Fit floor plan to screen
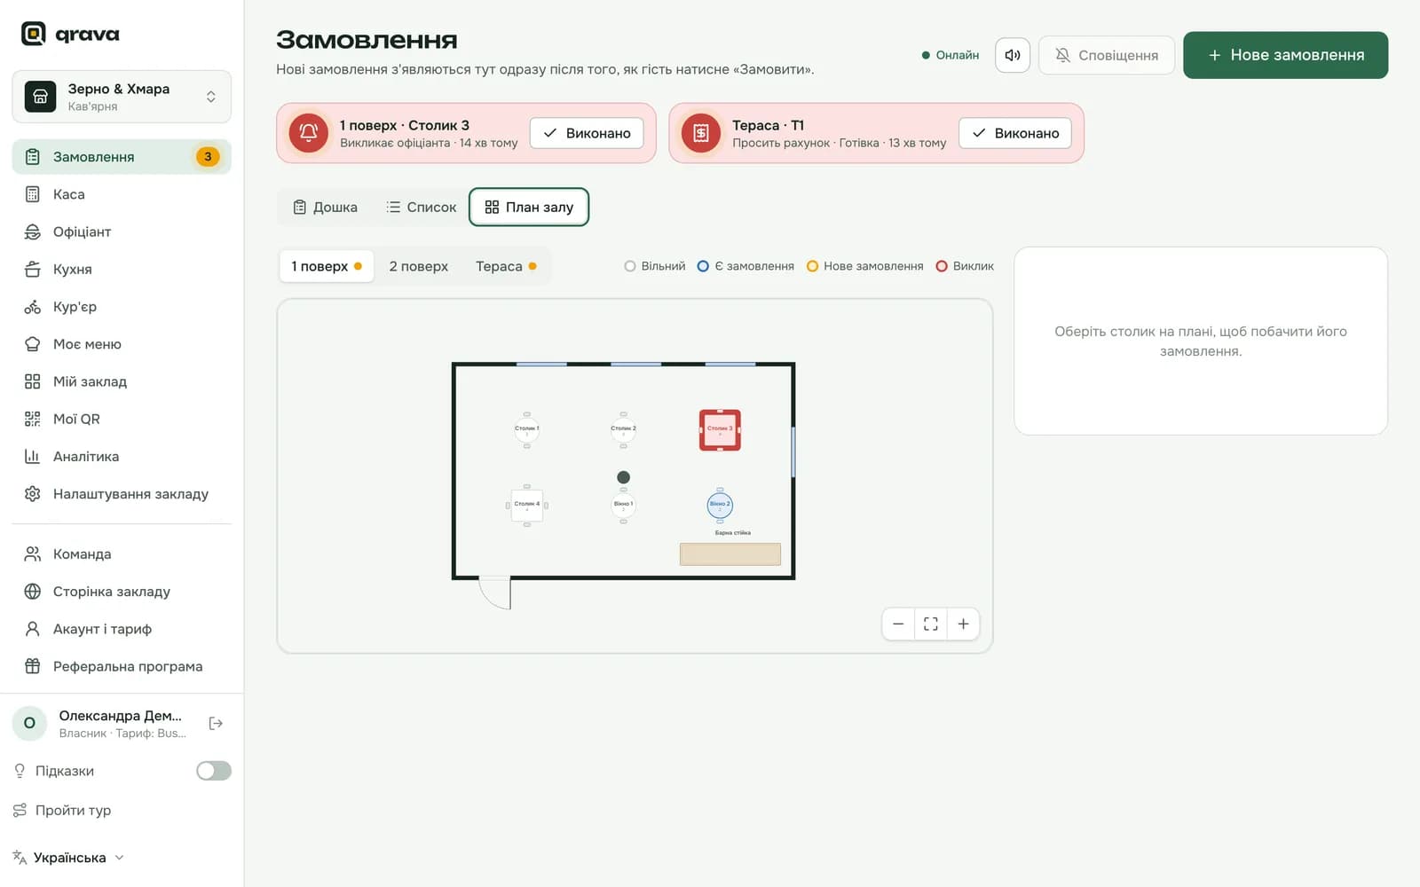 point(931,624)
